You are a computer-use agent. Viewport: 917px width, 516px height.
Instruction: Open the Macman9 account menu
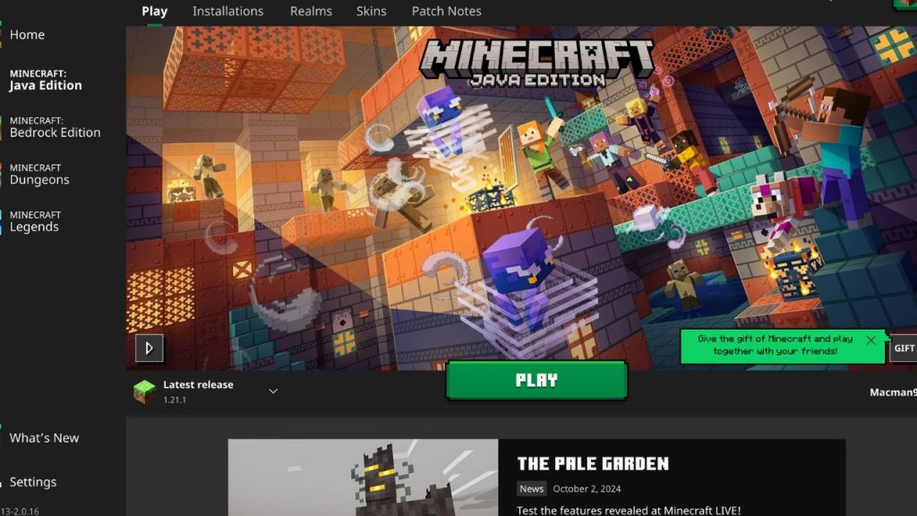892,391
